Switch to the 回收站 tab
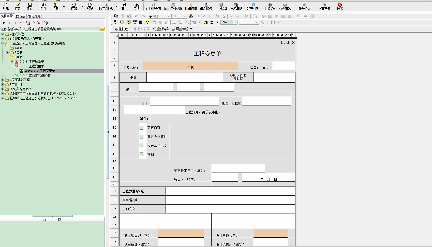Image resolution: width=432 pixels, height=247 pixels. (21, 17)
